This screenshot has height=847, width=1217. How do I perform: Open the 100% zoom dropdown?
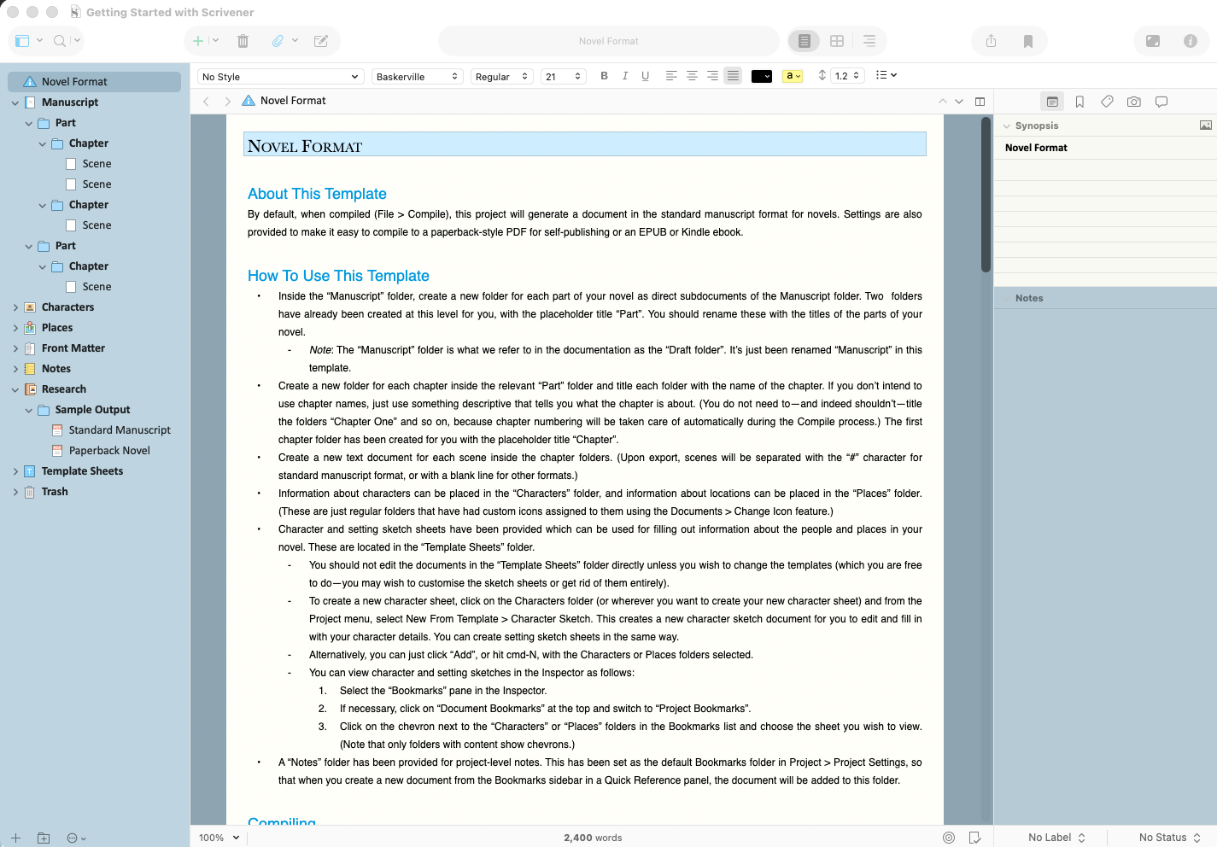click(x=219, y=838)
